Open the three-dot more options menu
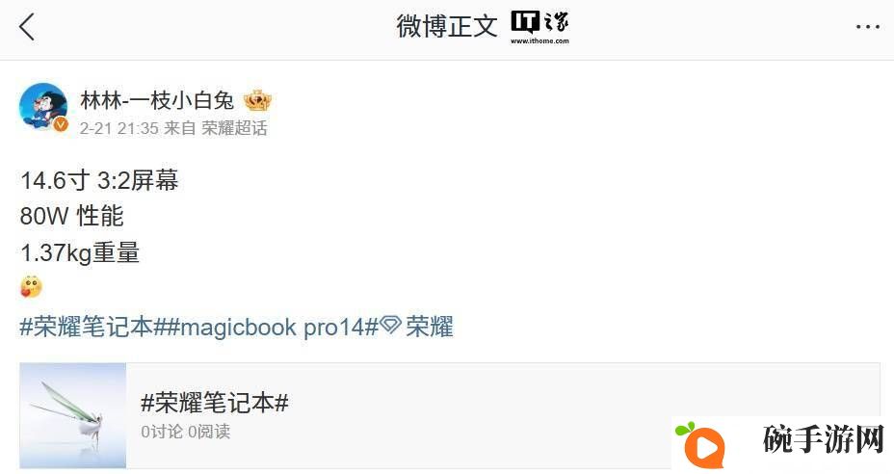 click(867, 27)
